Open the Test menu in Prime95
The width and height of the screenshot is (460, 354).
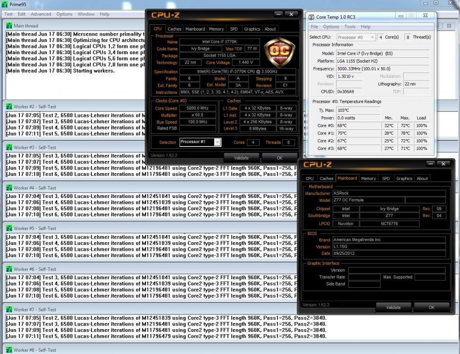(x=8, y=14)
